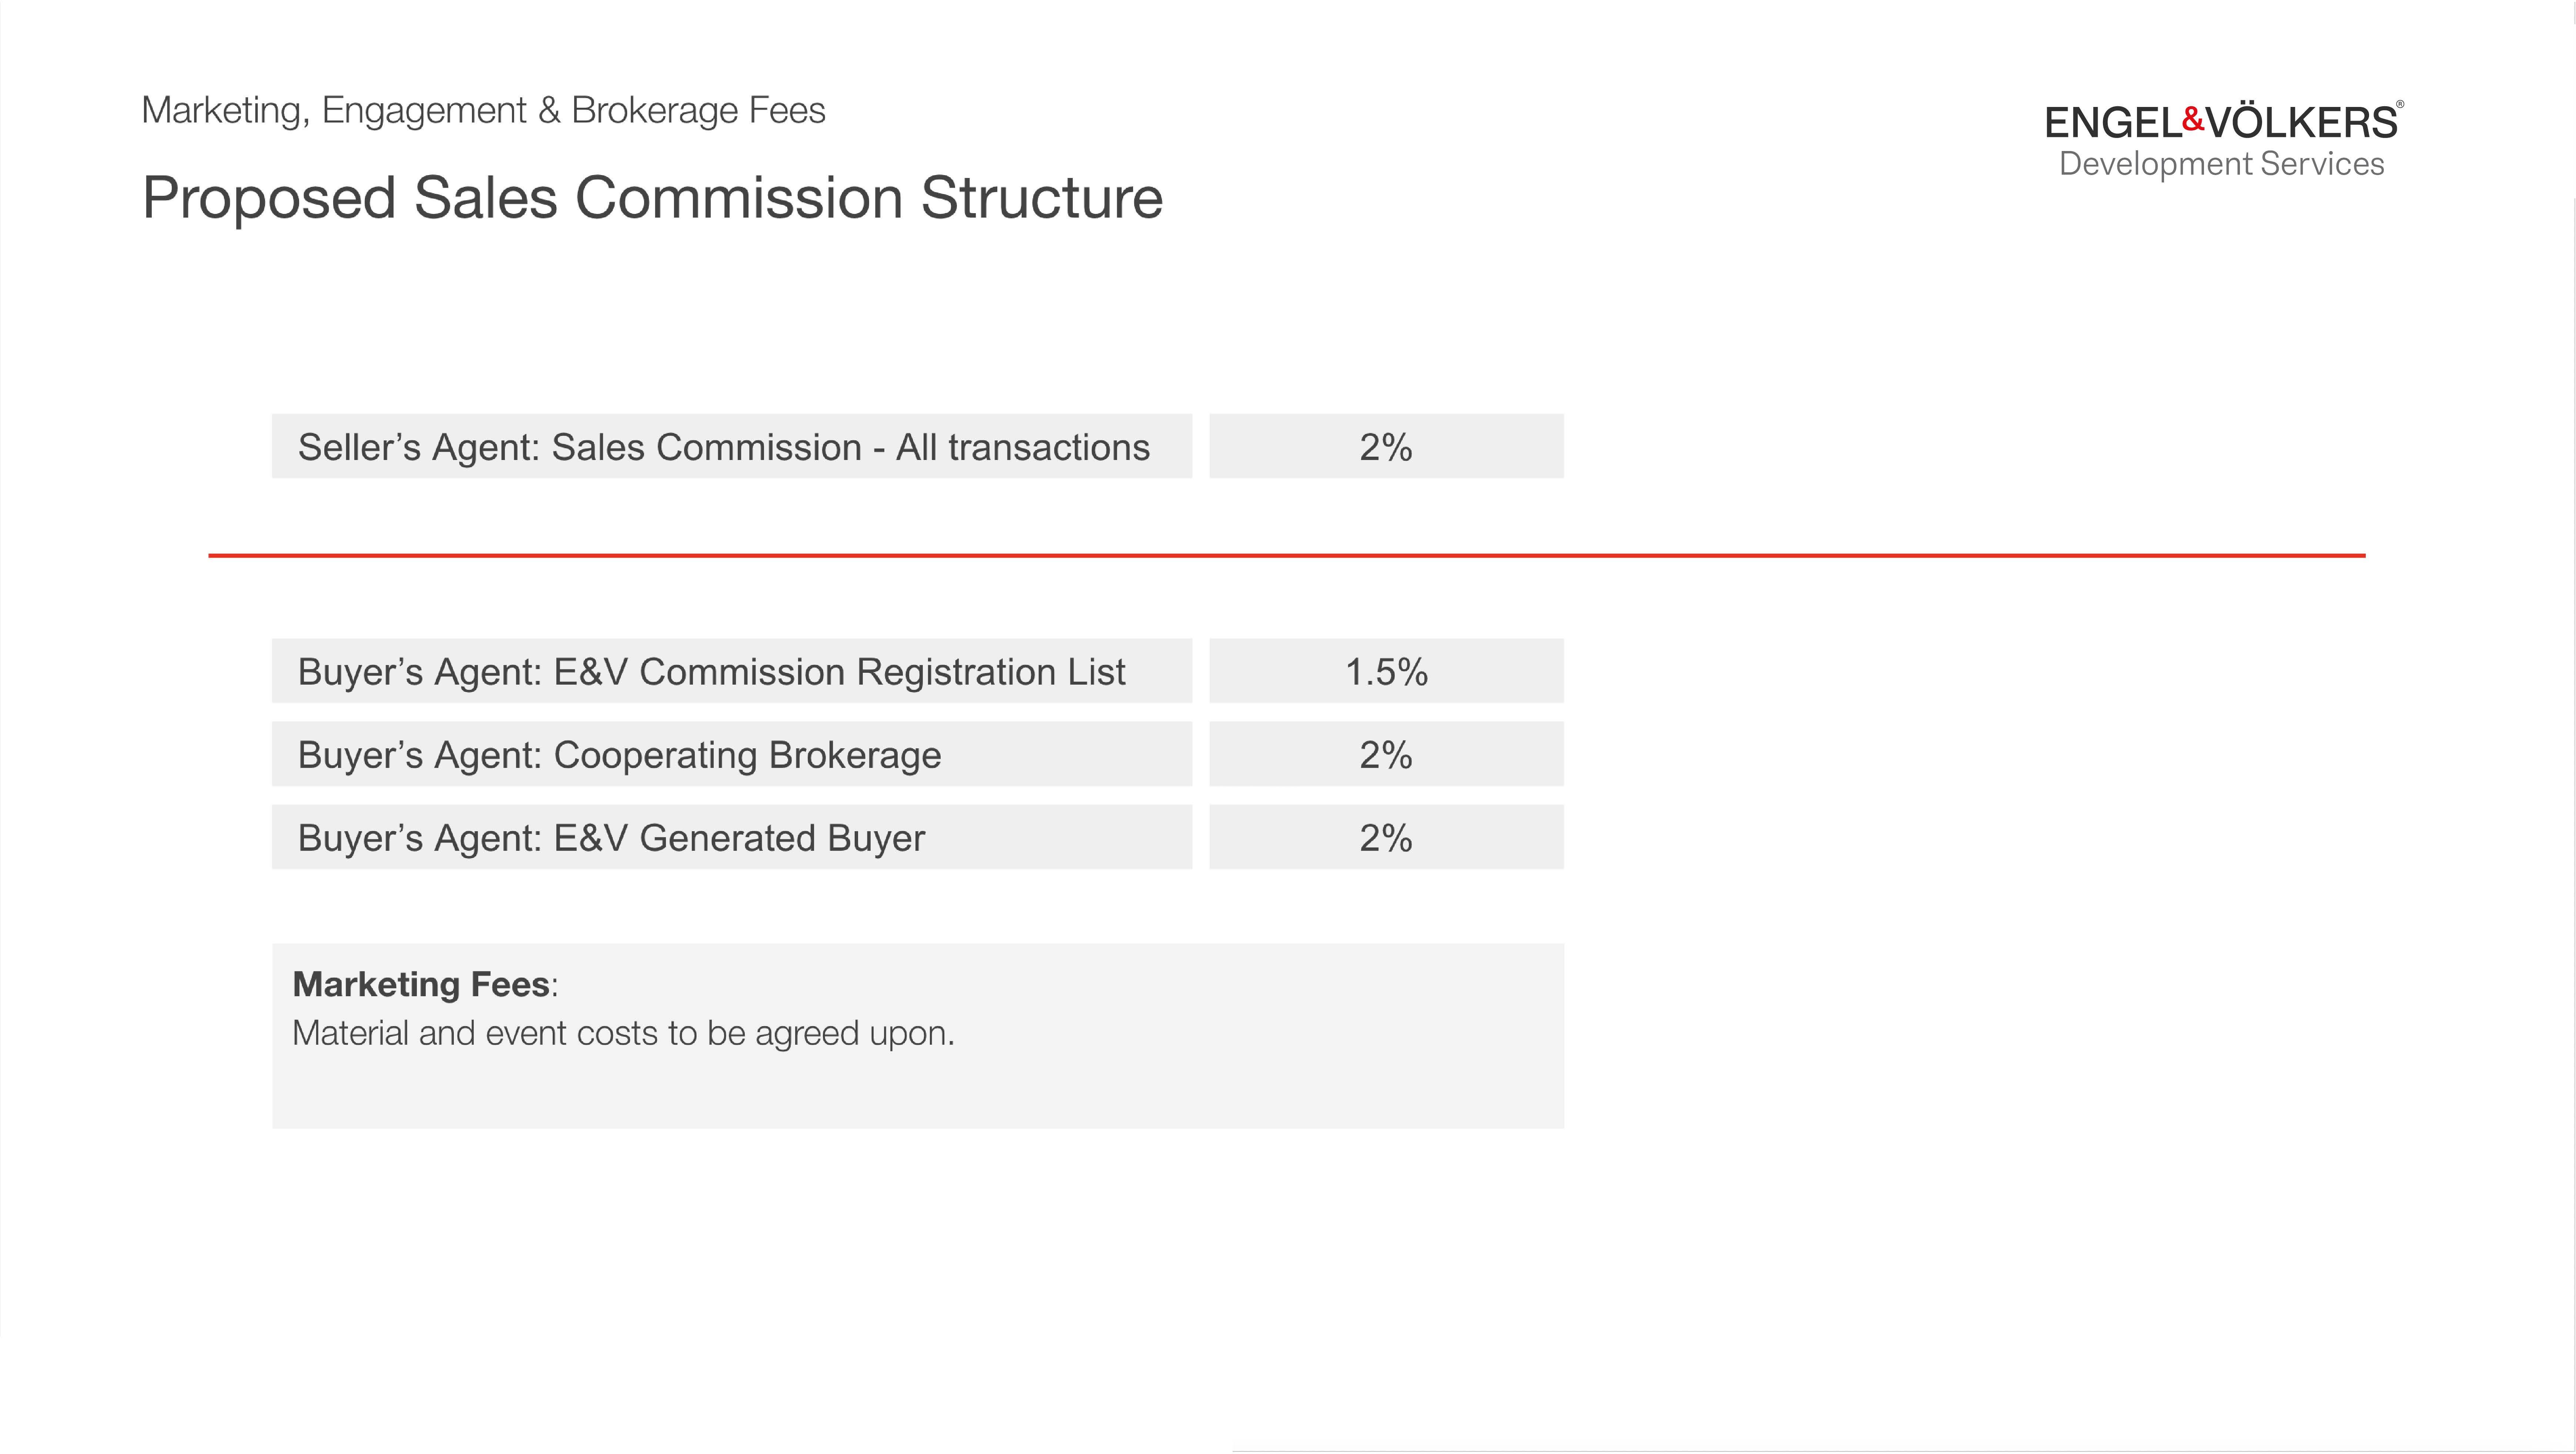Image resolution: width=2576 pixels, height=1454 pixels.
Task: Click the Seller's Agent 2% value cell
Action: [1385, 447]
